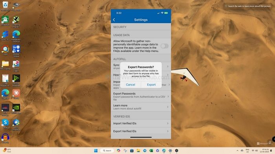Show hidden system tray icons
The width and height of the screenshot is (275, 154).
click(237, 151)
